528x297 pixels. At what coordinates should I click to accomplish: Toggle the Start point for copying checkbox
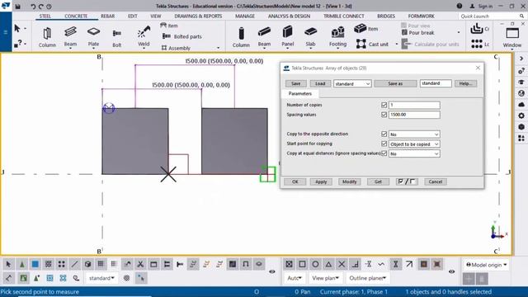[384, 144]
